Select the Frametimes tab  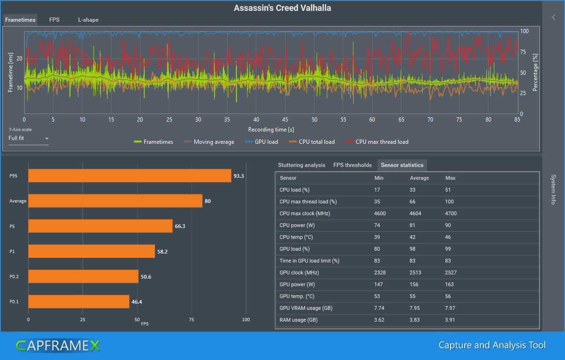(x=20, y=20)
